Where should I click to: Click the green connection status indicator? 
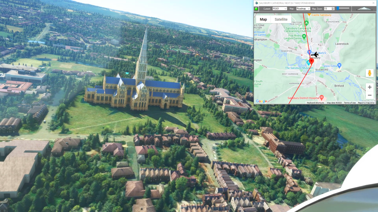[x=256, y=8]
